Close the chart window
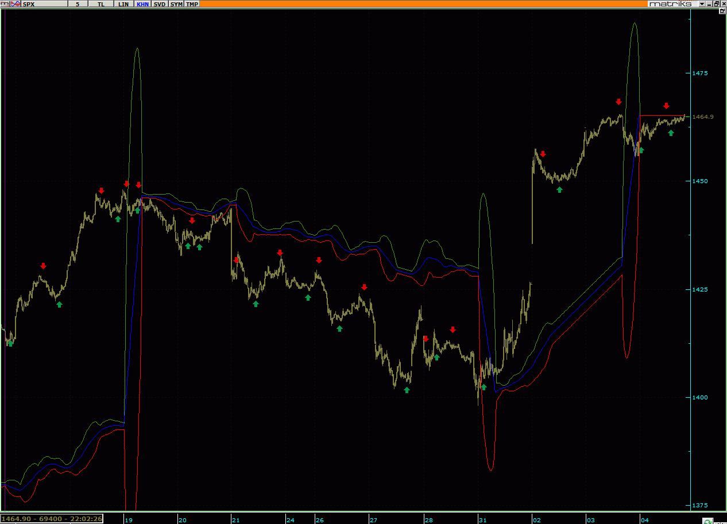 [724, 3]
